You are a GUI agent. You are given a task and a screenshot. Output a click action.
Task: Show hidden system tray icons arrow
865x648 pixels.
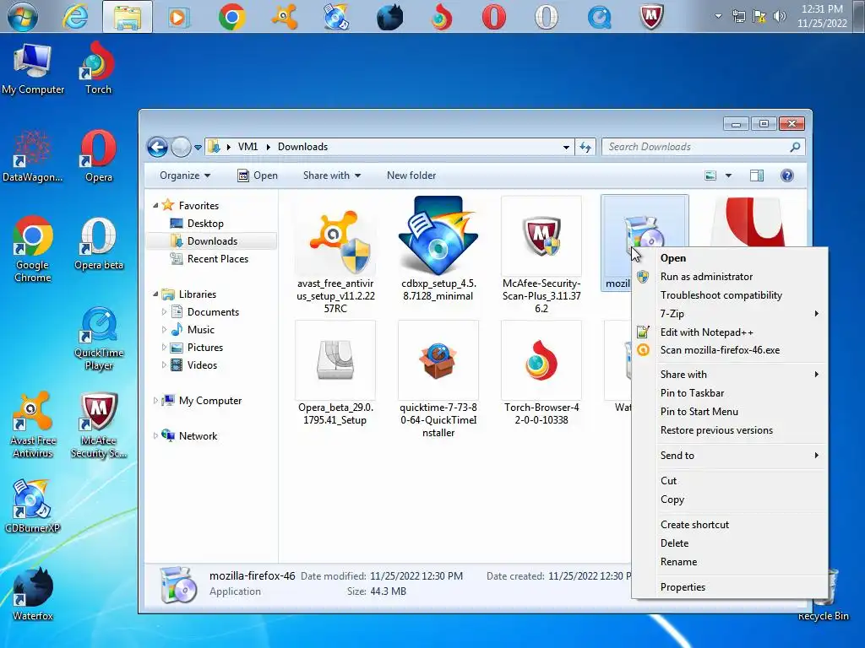point(718,16)
